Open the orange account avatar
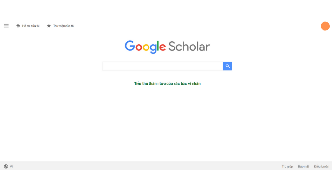332x190 pixels. (x=325, y=26)
